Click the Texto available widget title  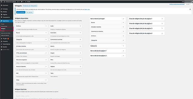click(52, 73)
